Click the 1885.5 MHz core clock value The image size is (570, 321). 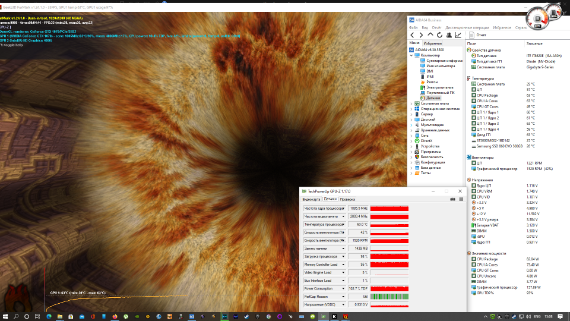[359, 209]
